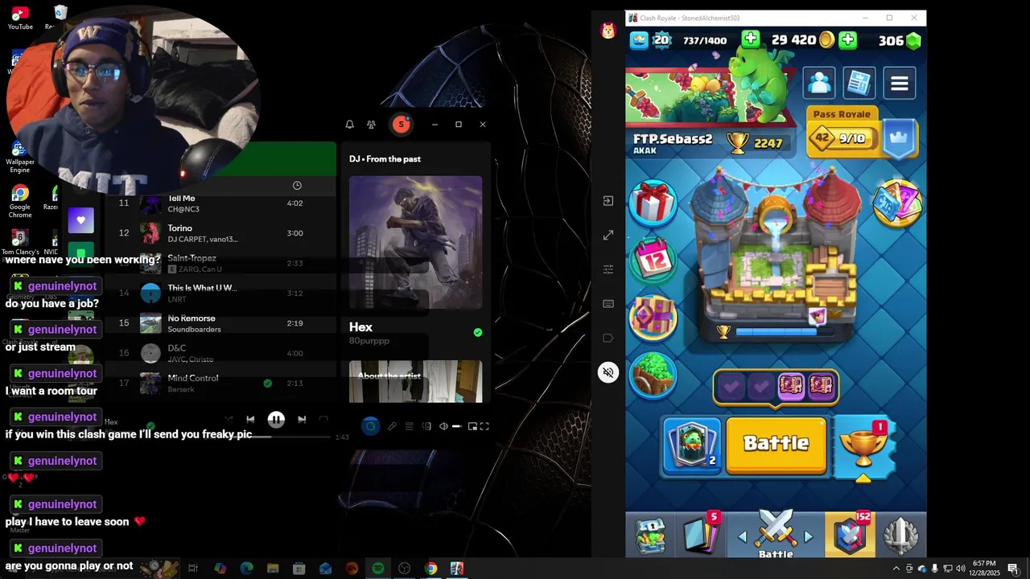Screen dimensions: 1030x579
Task: Open Spotify friend activity icon
Action: (x=371, y=125)
